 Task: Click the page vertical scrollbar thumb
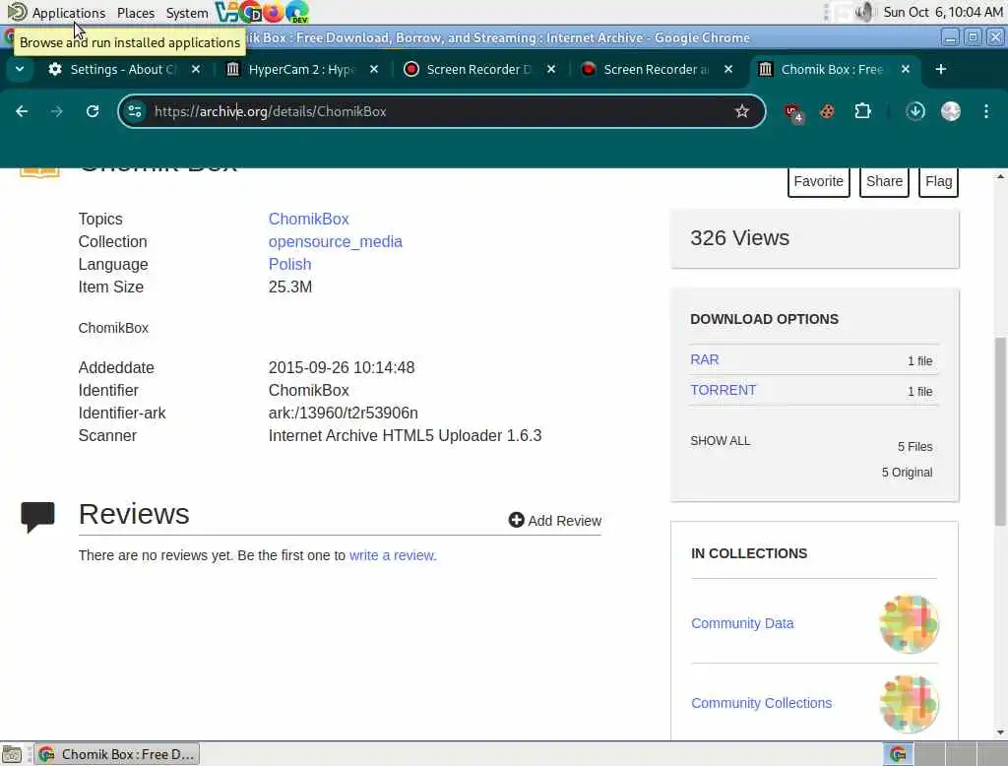(1000, 431)
